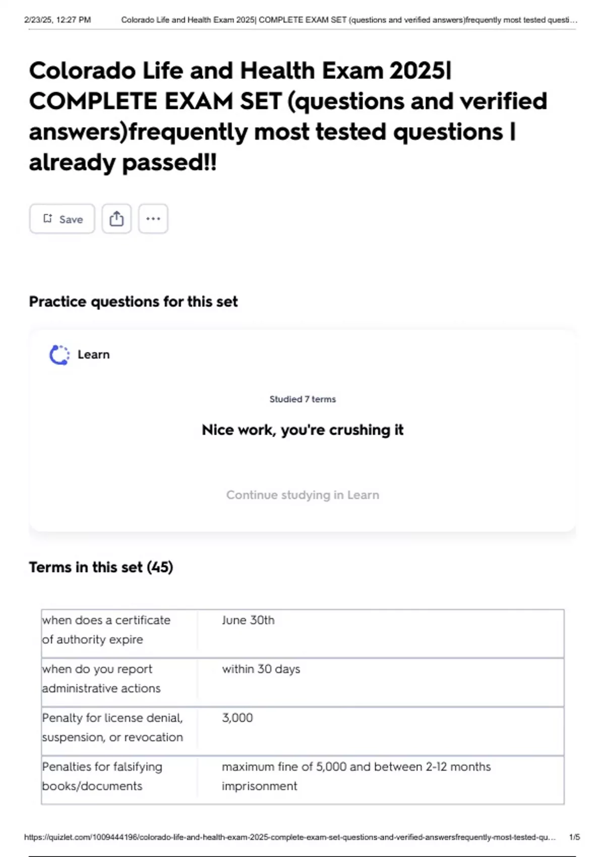Click the 3,000 definition cell

[x=237, y=718]
